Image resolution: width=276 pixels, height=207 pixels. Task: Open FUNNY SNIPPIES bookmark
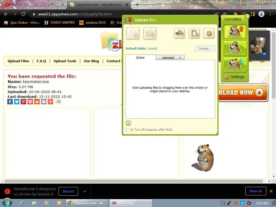coord(60,23)
